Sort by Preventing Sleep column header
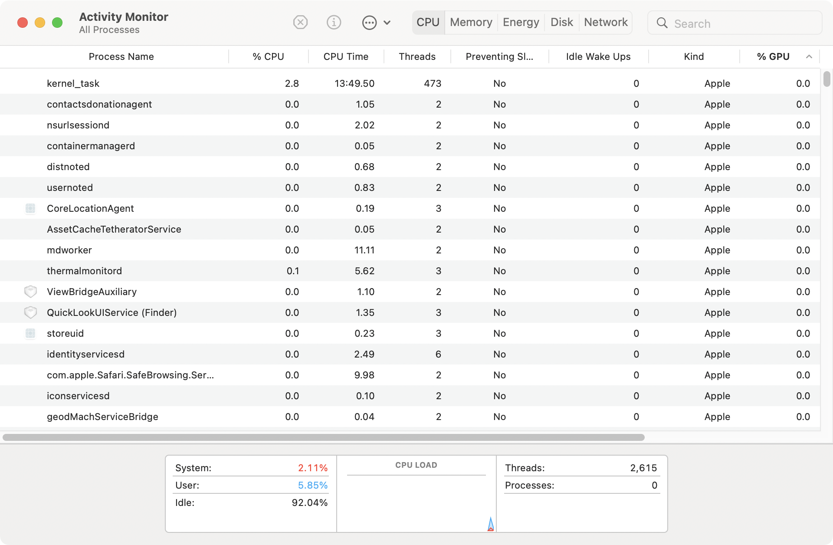Image resolution: width=833 pixels, height=545 pixels. click(x=499, y=56)
